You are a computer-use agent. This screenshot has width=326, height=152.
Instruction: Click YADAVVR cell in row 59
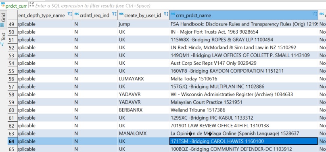pyautogui.click(x=143, y=102)
